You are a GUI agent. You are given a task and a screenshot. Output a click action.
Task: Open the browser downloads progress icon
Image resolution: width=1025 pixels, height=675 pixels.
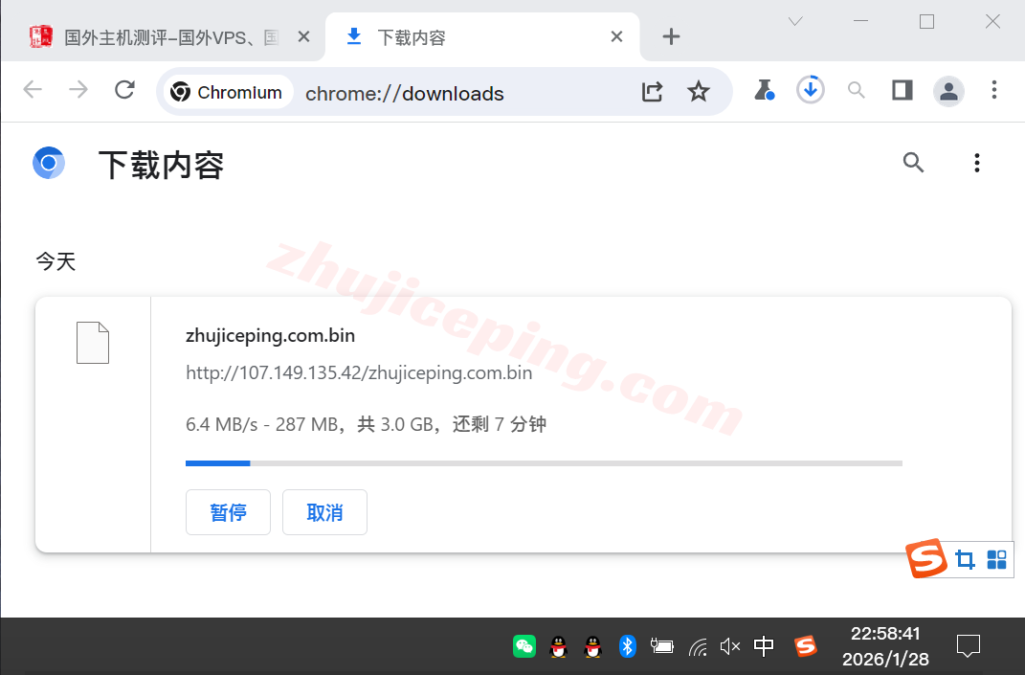pyautogui.click(x=810, y=89)
